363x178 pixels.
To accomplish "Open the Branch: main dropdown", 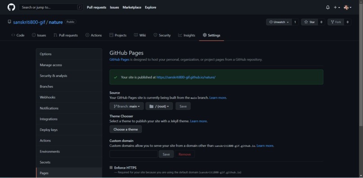I will point(127,106).
